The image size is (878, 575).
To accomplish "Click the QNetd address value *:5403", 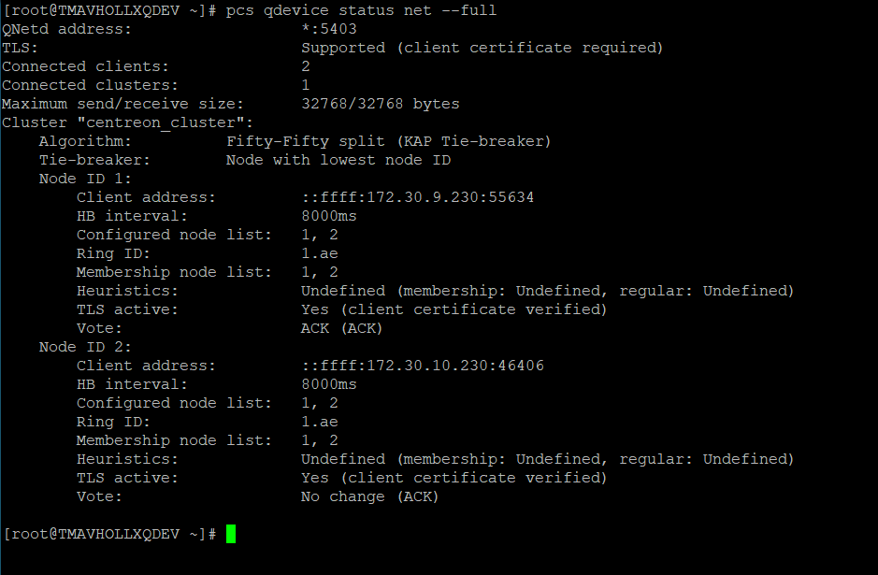I will tap(328, 29).
